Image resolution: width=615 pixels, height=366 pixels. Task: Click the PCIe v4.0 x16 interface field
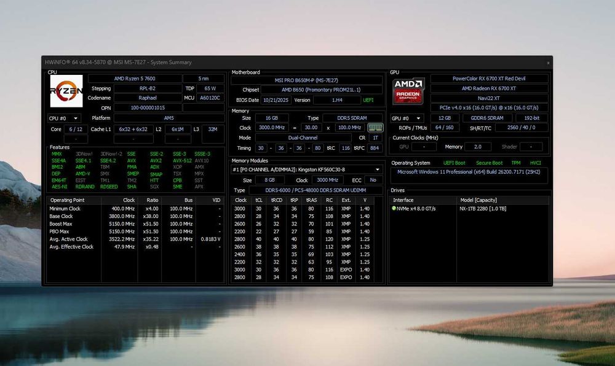[489, 107]
